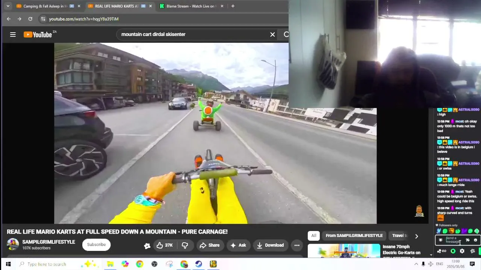Select the Travel filter chip
481x270 pixels.
[x=399, y=235]
